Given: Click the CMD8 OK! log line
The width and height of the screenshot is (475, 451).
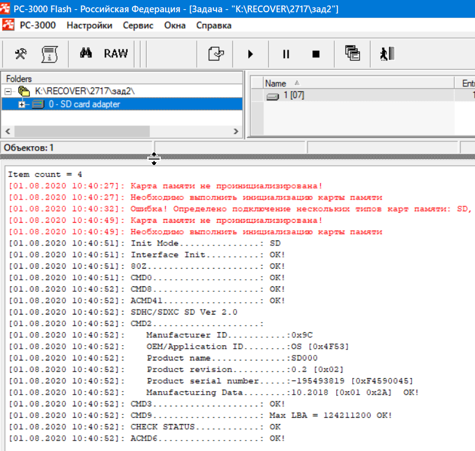Looking at the screenshot, I should pyautogui.click(x=147, y=289).
